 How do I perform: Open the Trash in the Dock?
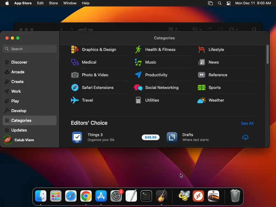point(235,196)
